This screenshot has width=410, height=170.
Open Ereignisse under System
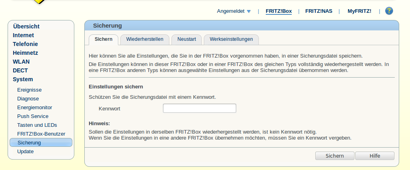[29, 90]
